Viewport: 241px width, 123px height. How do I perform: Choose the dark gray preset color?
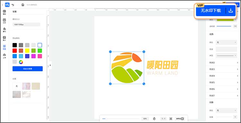pos(21,45)
